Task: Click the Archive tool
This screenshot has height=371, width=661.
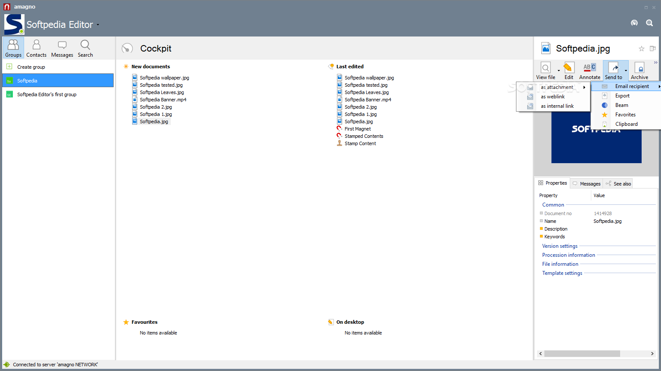Action: pyautogui.click(x=639, y=71)
